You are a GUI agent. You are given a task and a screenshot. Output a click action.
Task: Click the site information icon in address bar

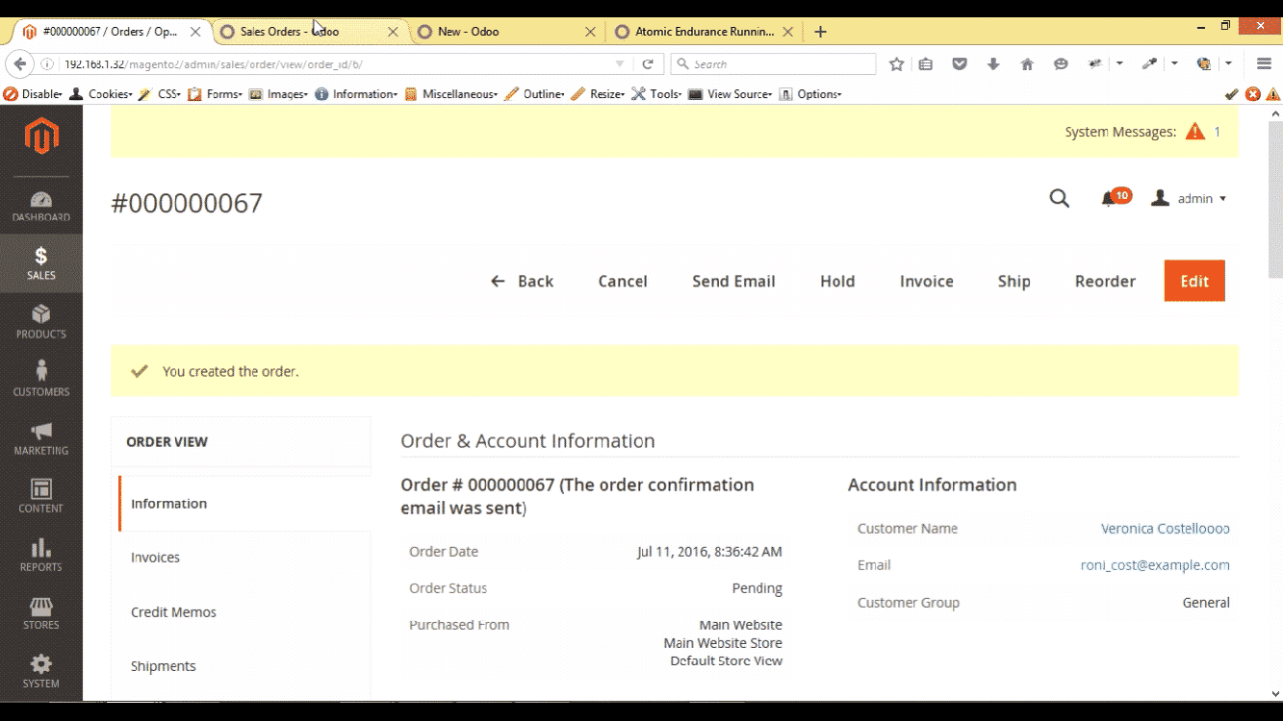pyautogui.click(x=49, y=64)
